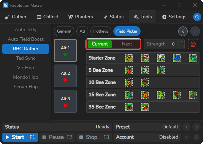This screenshot has height=144, width=203.
Task: Pick the Spider field icon
Action: click(x=145, y=70)
